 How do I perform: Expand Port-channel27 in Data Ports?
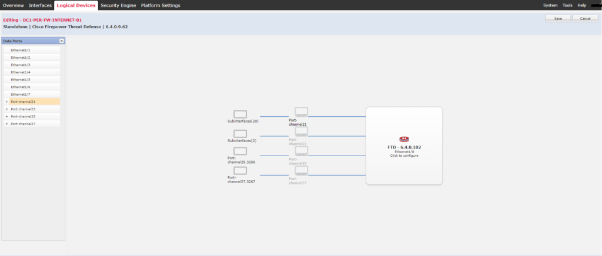[6, 124]
